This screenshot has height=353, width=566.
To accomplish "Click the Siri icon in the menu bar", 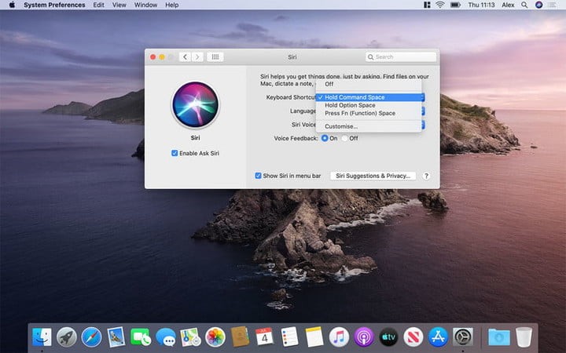I will coord(538,5).
